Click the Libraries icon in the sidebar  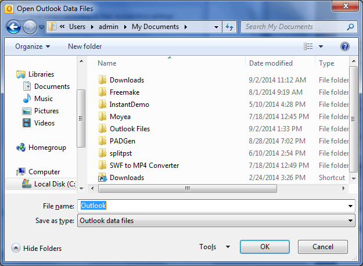[21, 74]
